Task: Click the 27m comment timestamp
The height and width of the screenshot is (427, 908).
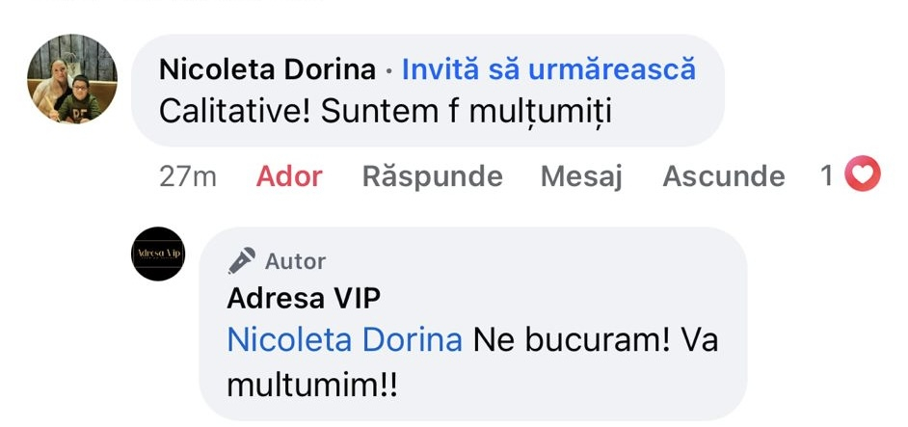Action: click(x=188, y=176)
